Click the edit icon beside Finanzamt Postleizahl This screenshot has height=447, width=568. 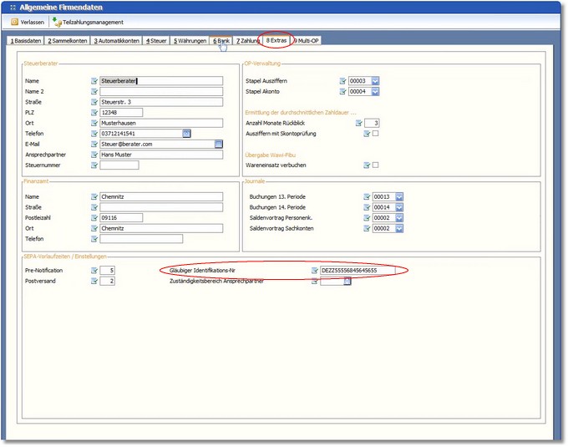(94, 217)
